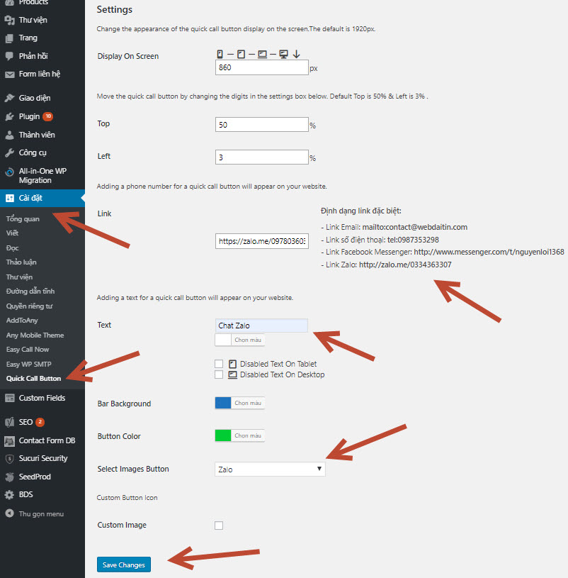568x578 pixels.
Task: Click the Giao diện paintbrush icon
Action: pos(9,98)
